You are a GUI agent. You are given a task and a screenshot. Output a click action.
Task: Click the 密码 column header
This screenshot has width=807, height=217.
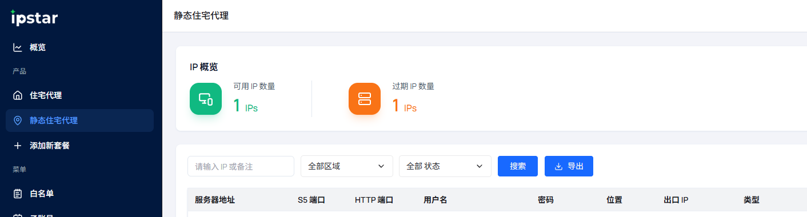[x=546, y=200]
